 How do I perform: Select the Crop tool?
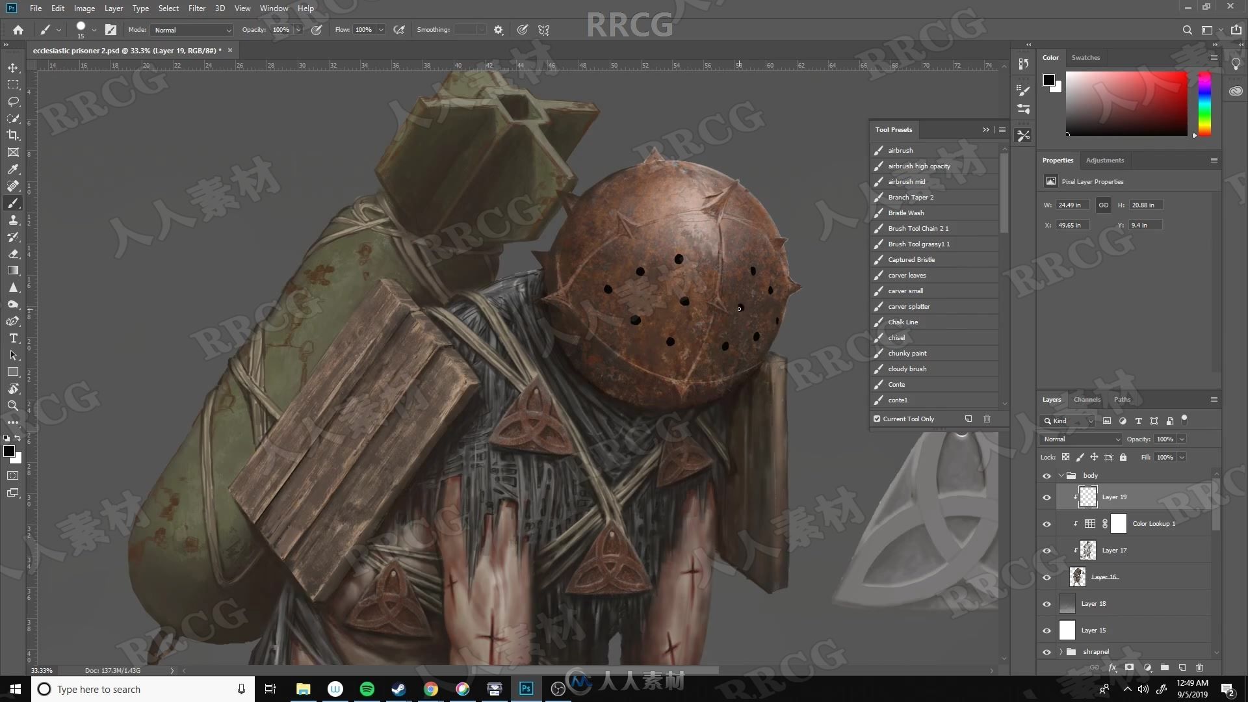(x=13, y=135)
